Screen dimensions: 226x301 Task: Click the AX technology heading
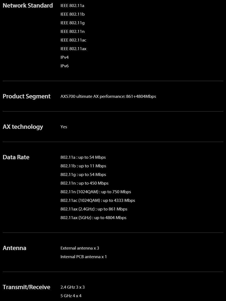click(x=23, y=127)
